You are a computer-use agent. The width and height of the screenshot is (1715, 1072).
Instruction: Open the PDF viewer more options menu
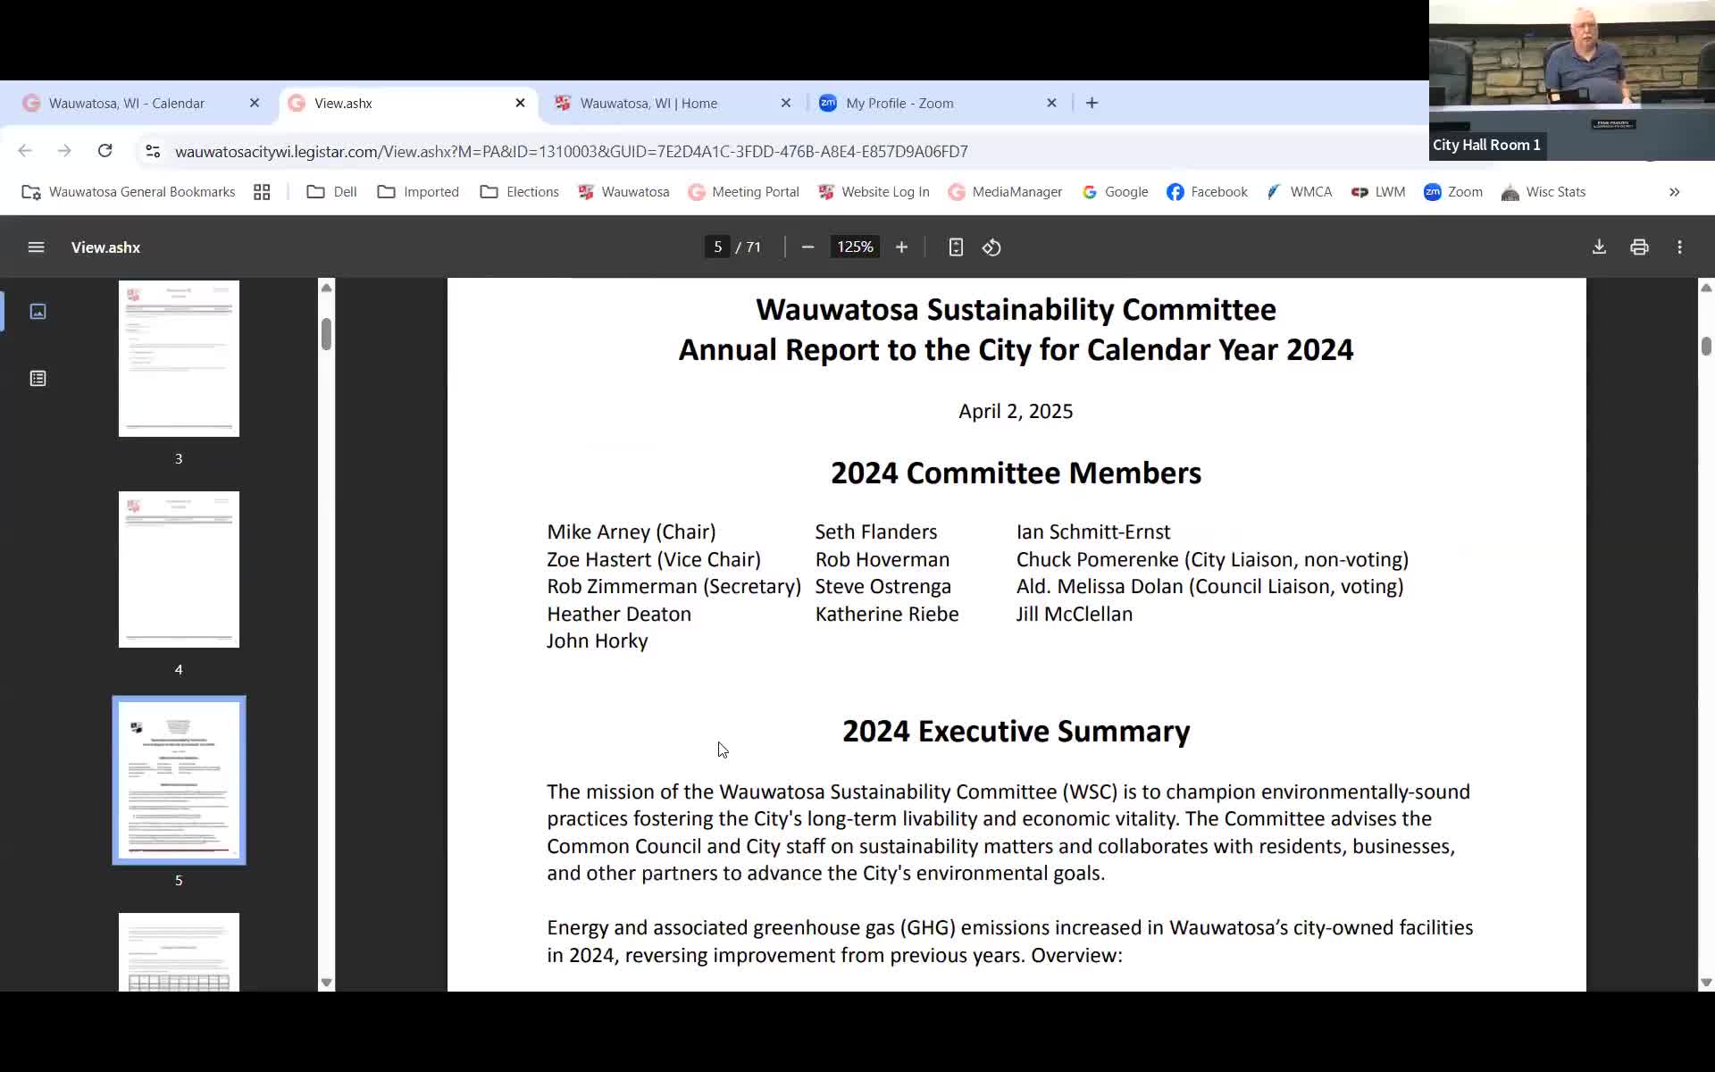pos(1679,247)
